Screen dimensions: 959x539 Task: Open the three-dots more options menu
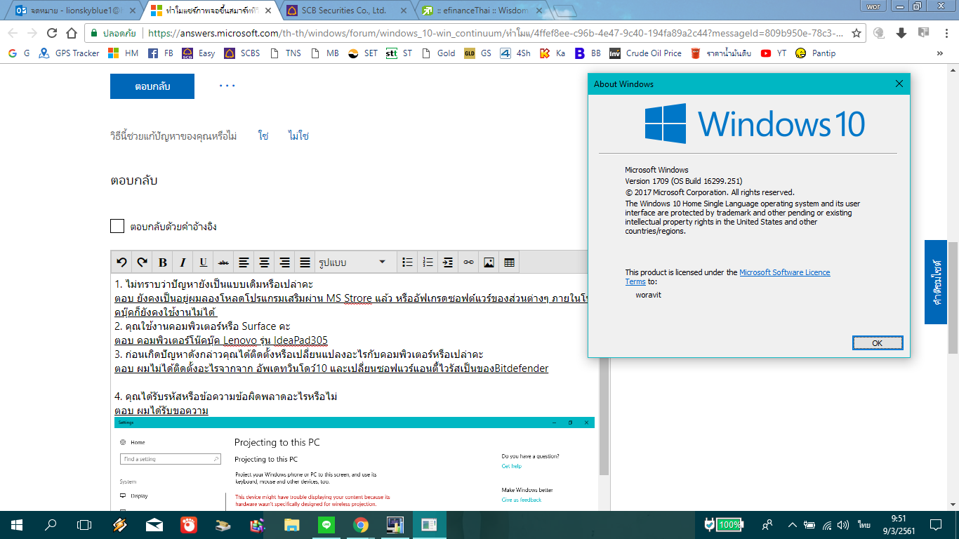point(227,86)
